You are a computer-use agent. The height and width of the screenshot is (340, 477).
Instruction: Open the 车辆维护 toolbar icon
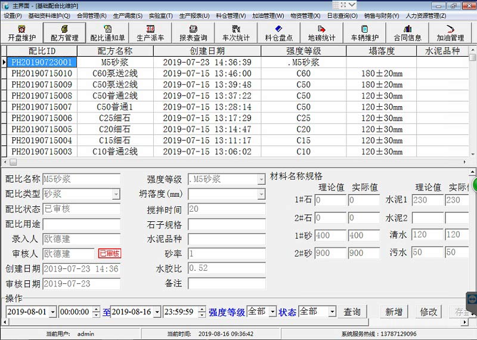364,33
